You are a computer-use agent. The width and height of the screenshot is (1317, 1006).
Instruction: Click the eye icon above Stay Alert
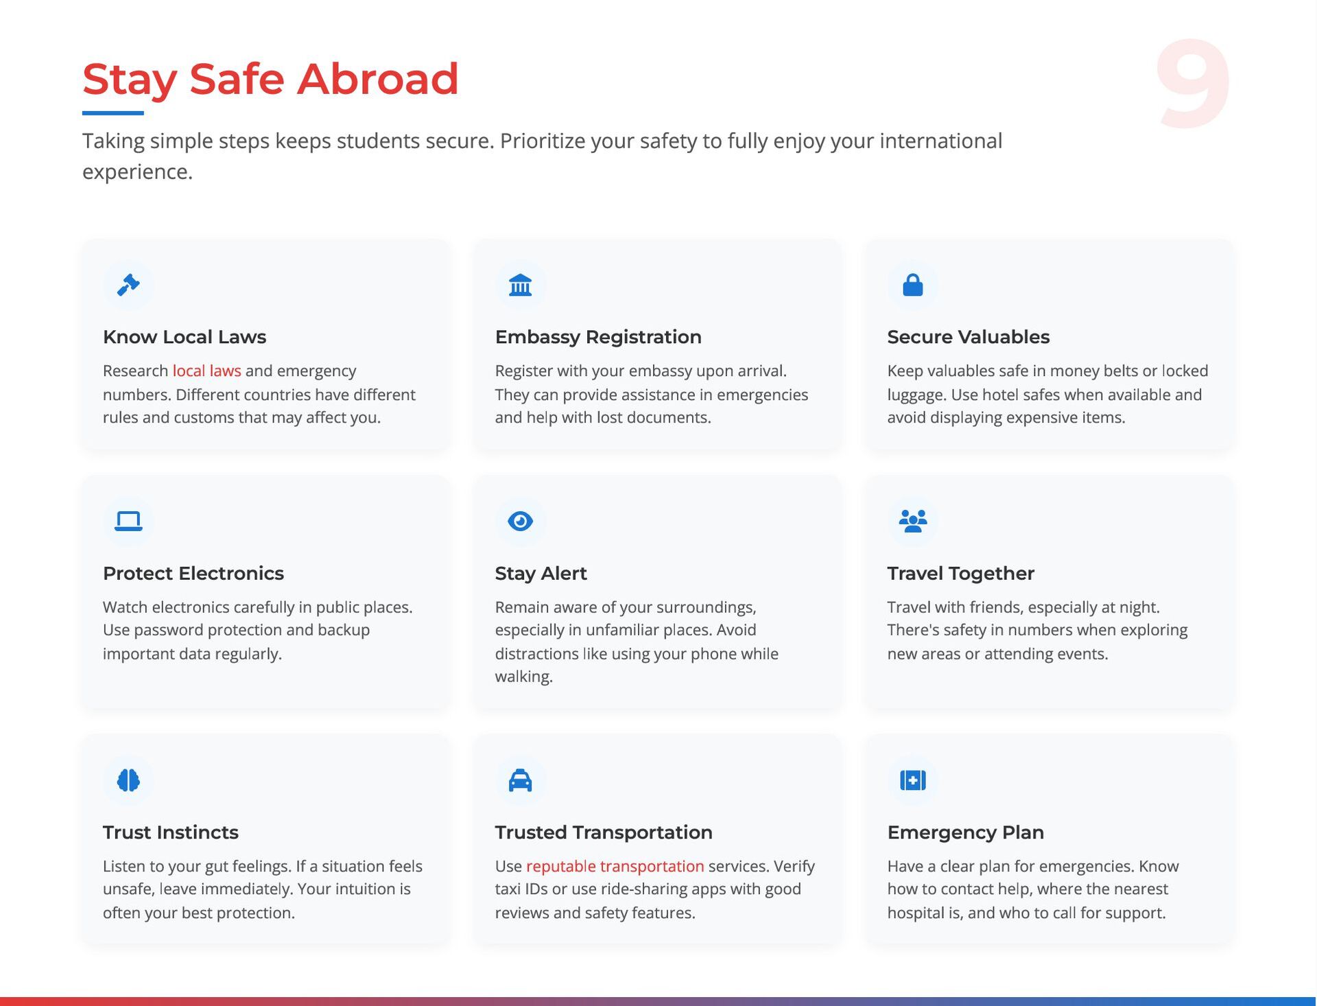[x=520, y=521]
